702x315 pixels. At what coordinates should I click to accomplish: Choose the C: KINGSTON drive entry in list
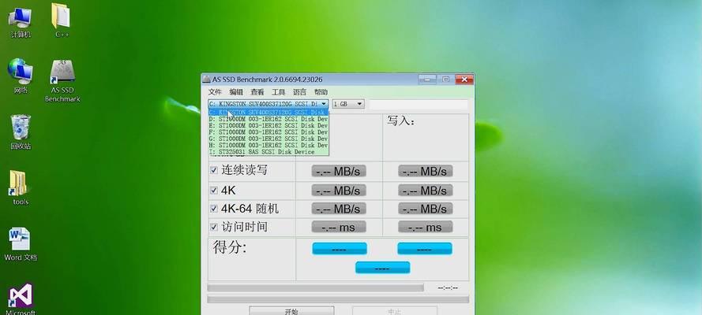tap(268, 113)
